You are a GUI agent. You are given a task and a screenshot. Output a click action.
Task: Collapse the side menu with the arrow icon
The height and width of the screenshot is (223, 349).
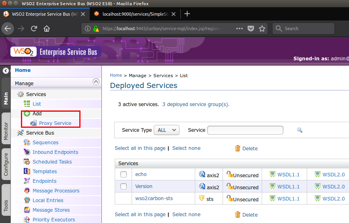coord(6,71)
